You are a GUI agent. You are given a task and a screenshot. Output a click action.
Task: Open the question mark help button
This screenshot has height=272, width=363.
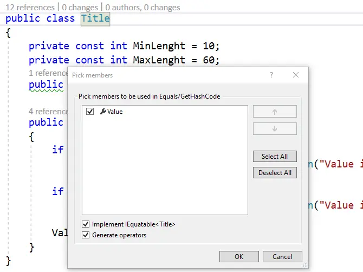[x=271, y=75]
